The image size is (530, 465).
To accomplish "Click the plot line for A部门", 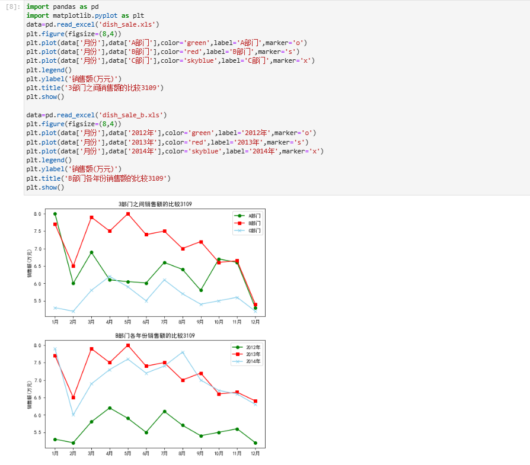I will [167, 43].
